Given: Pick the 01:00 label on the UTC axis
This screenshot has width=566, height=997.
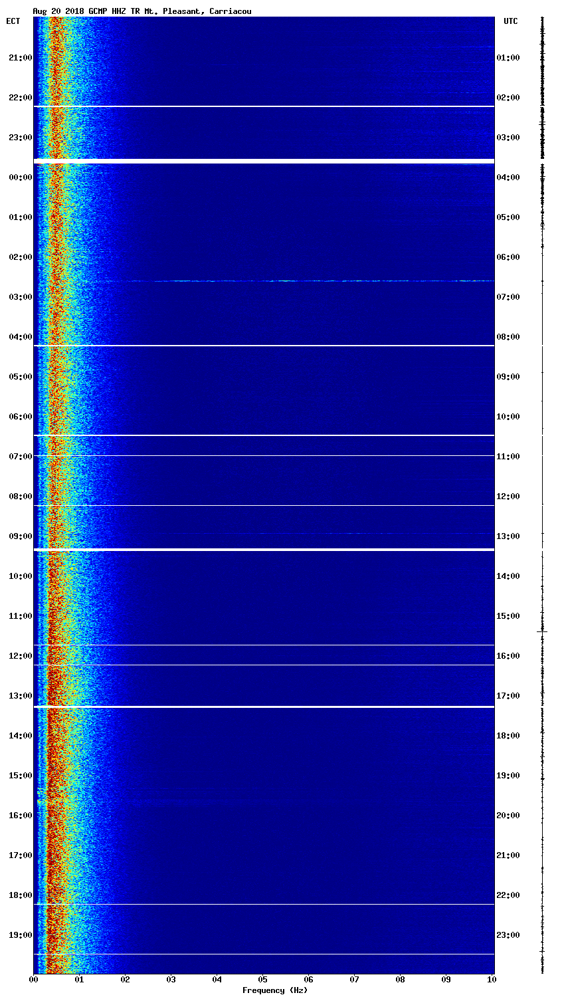Looking at the screenshot, I should pyautogui.click(x=508, y=58).
